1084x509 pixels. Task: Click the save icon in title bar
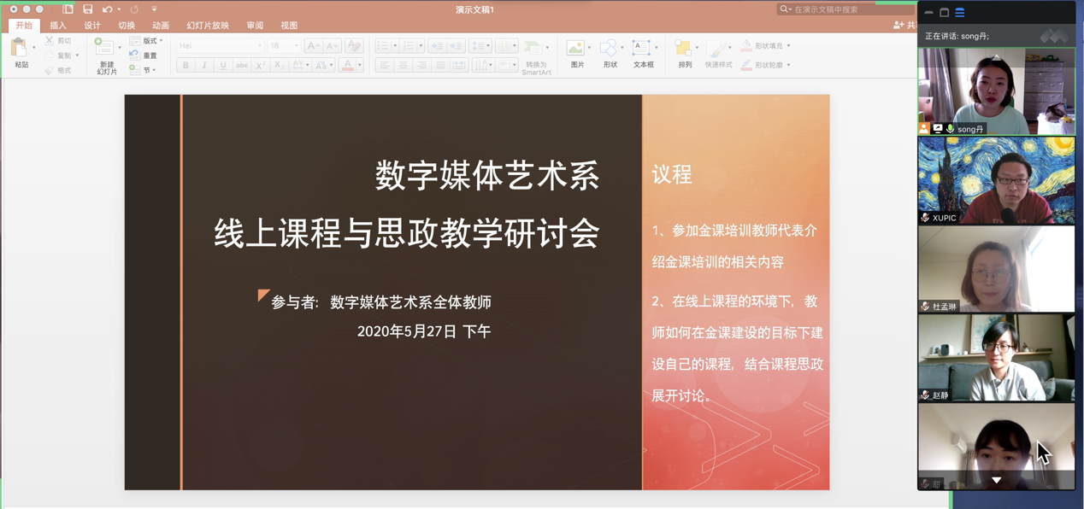[87, 9]
